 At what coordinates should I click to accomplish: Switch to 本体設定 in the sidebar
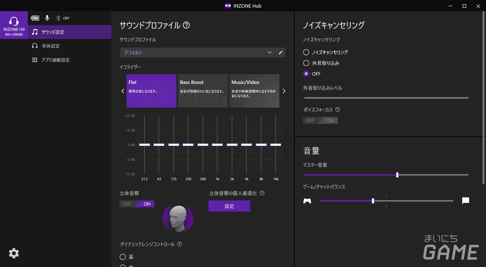pos(51,46)
